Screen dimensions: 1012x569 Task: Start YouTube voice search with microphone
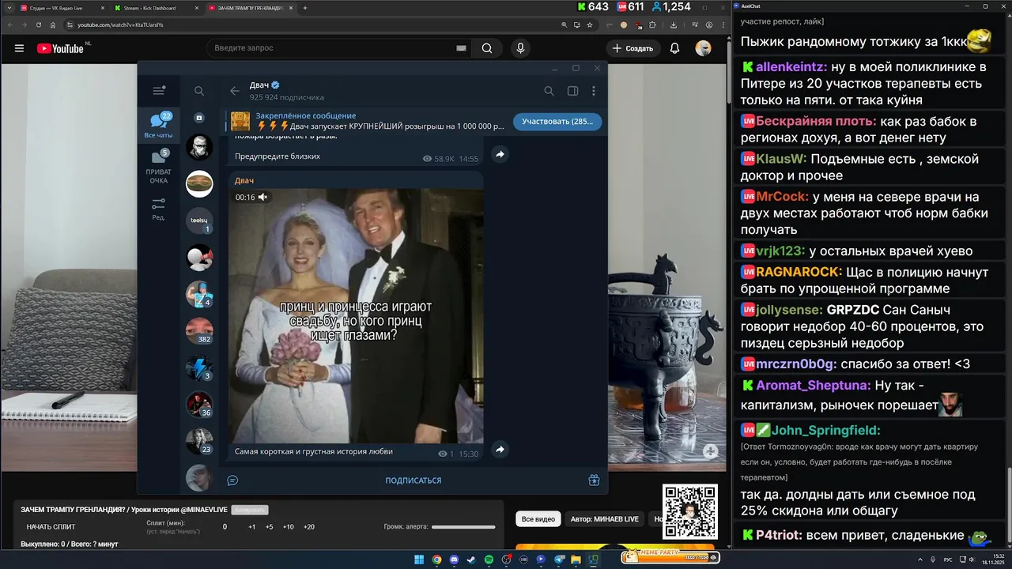pos(520,48)
